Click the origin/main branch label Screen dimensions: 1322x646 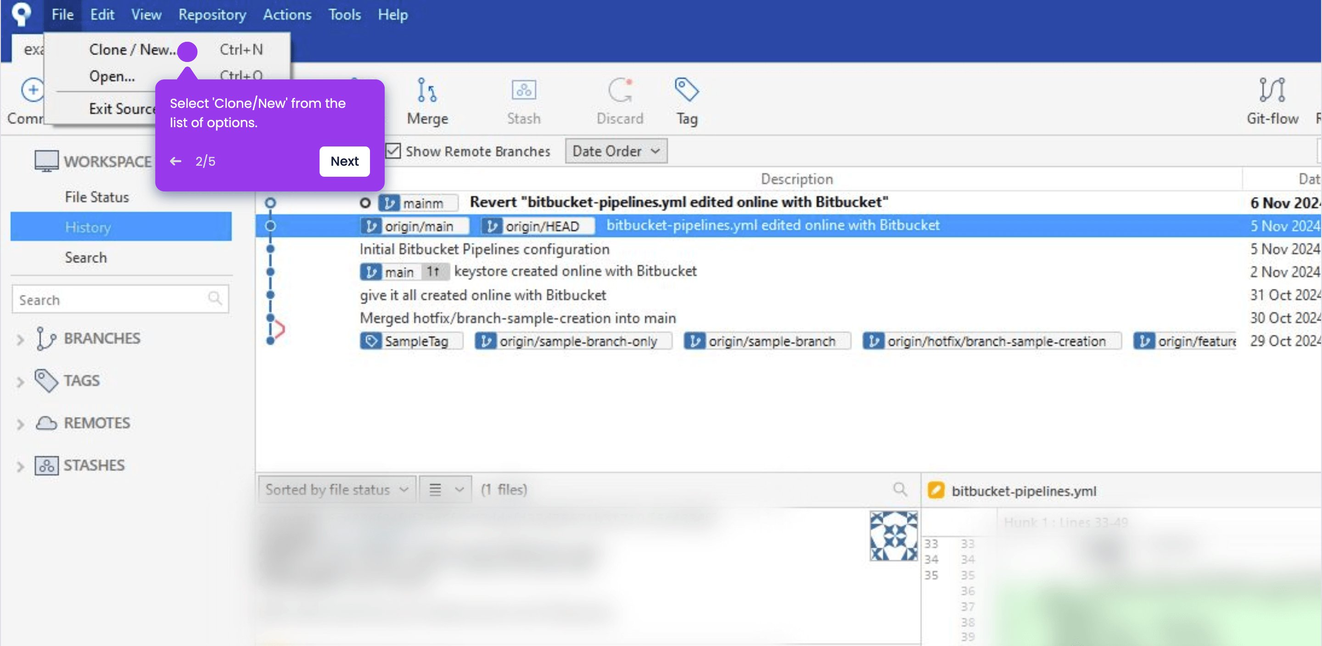coord(414,226)
